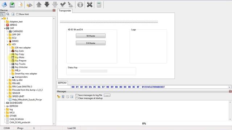
Task: Close the Devices panel with red X
Action: [x=54, y=10]
